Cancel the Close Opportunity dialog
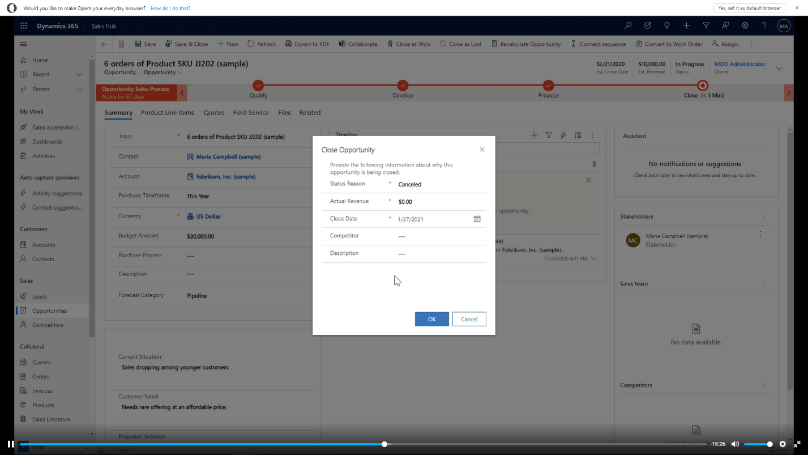The height and width of the screenshot is (455, 808). pyautogui.click(x=469, y=319)
